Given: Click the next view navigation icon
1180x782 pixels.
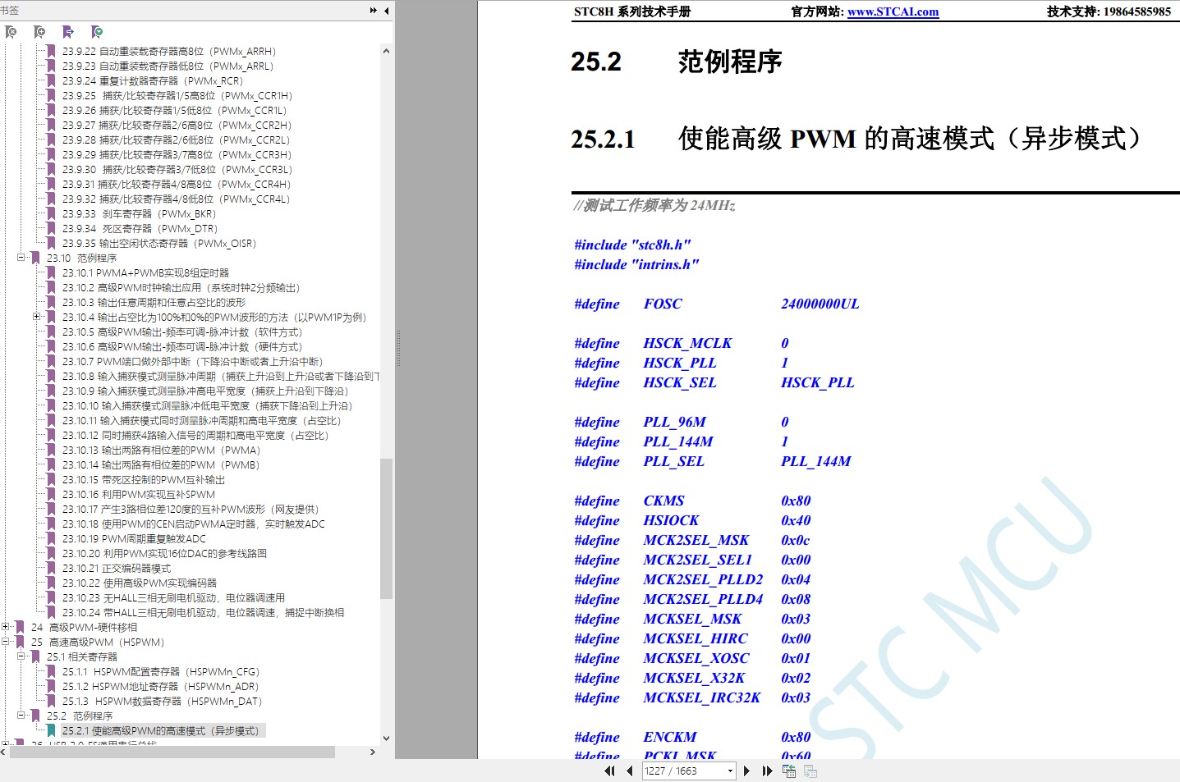Looking at the screenshot, I should 810,771.
